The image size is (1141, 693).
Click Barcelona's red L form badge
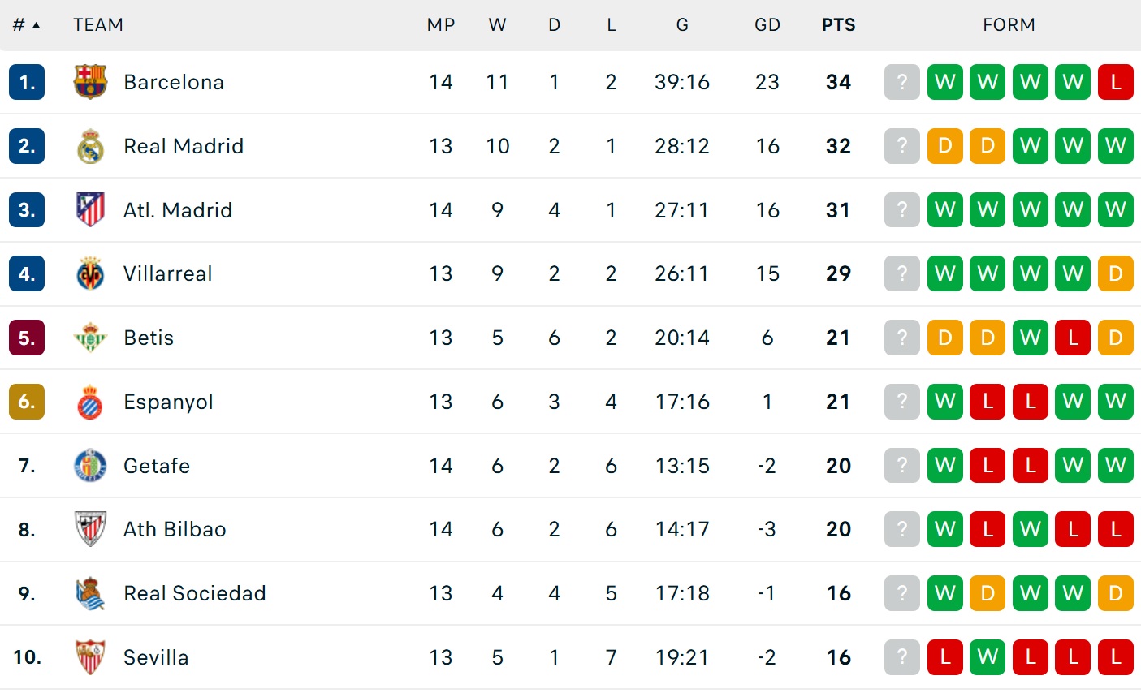pyautogui.click(x=1115, y=82)
